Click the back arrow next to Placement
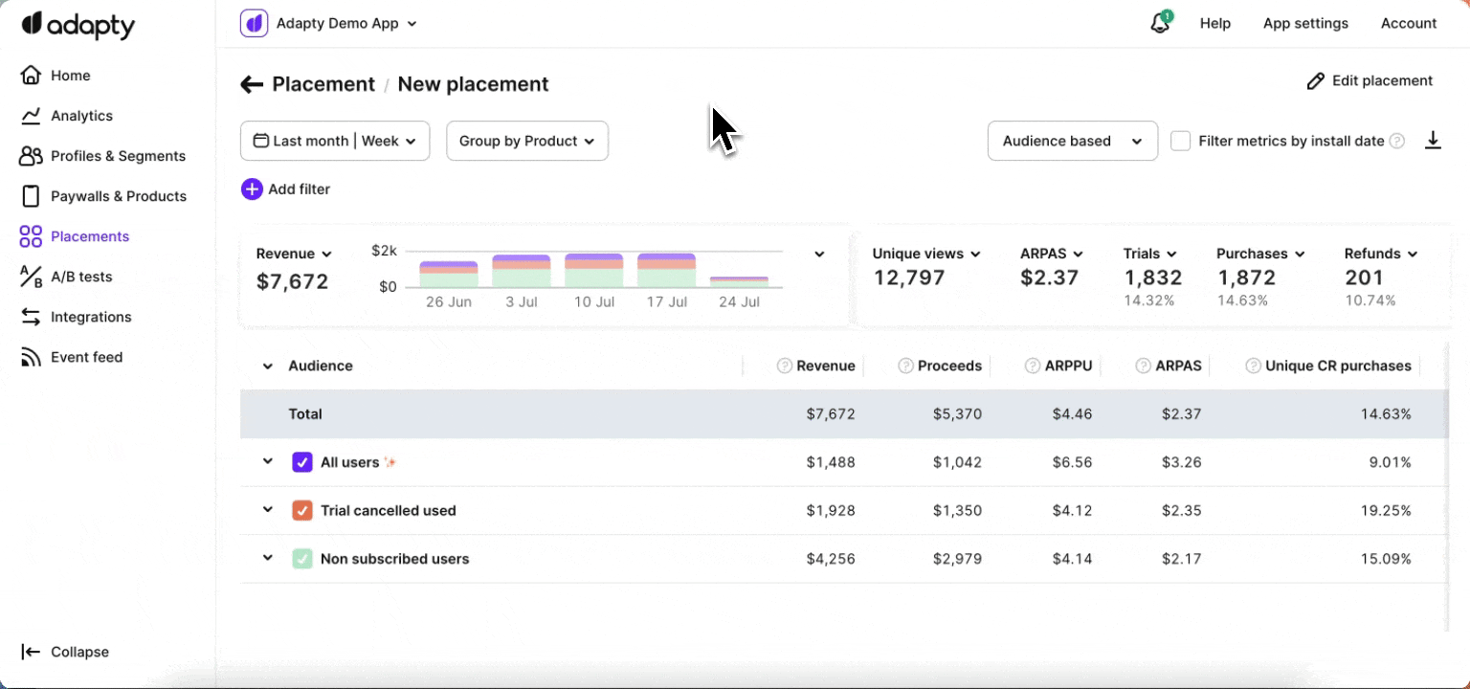This screenshot has width=1470, height=689. point(252,84)
